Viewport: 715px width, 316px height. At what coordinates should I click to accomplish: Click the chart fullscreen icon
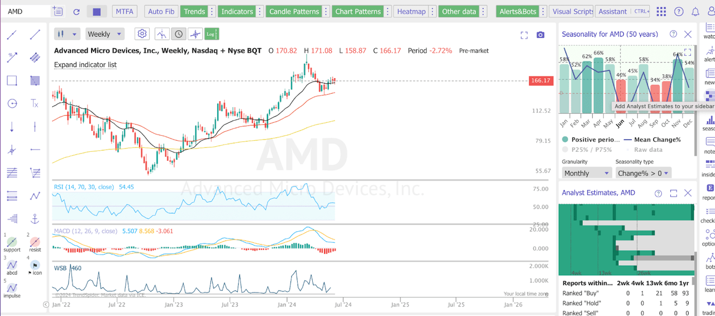(x=524, y=35)
